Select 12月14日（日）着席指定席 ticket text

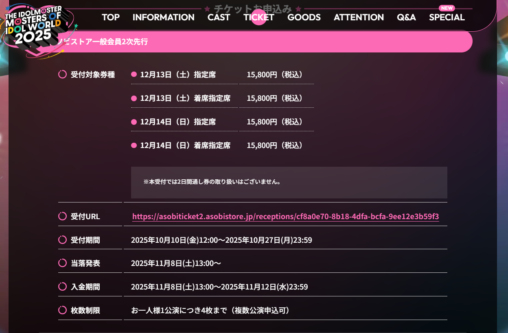pos(185,146)
